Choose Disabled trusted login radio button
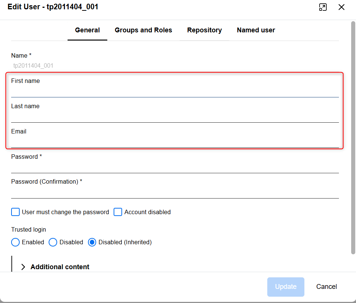The image size is (356, 303). (53, 242)
